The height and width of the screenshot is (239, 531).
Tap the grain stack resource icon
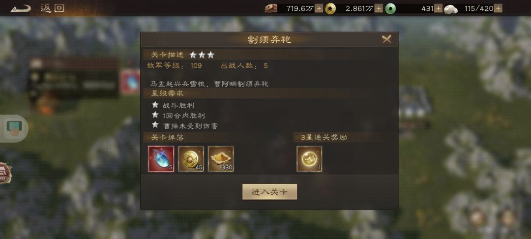(x=271, y=8)
